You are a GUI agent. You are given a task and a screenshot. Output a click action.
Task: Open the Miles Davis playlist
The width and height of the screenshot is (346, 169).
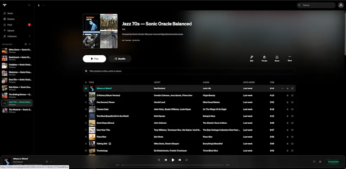(x=17, y=51)
